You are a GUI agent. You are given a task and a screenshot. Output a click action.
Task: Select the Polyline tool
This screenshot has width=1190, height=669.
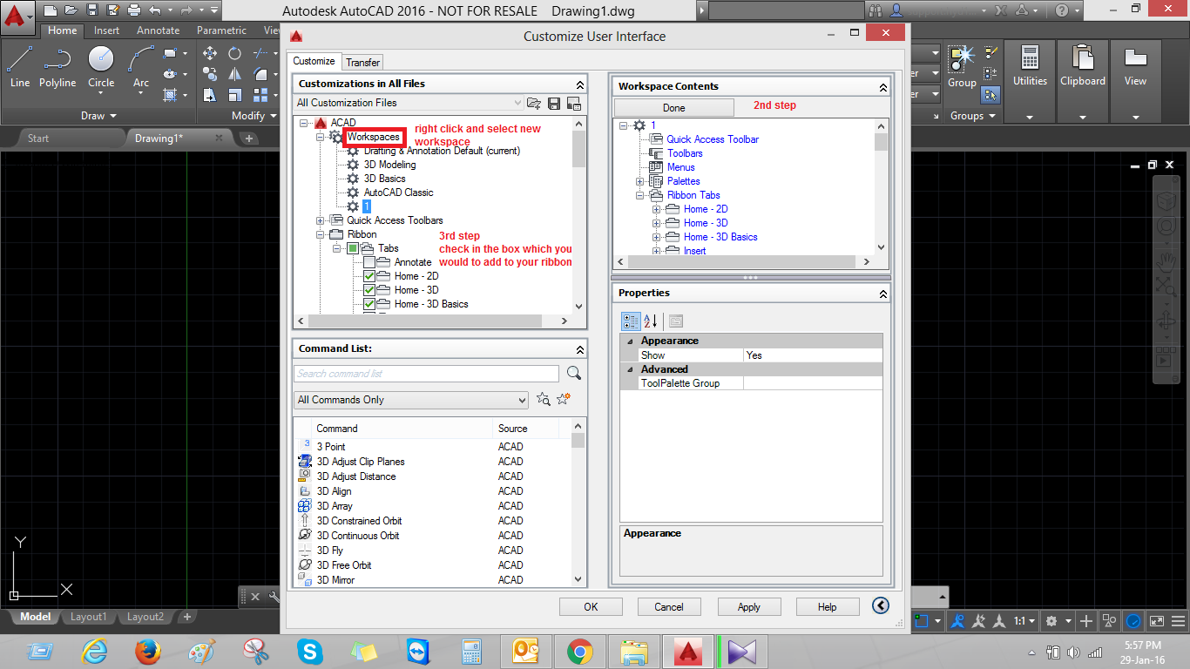point(57,67)
